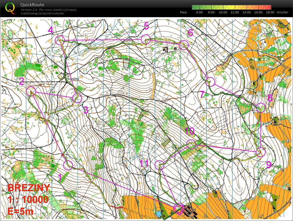The height and width of the screenshot is (221, 293).
Task: Click the pace color gradient legend bar
Action: click(231, 7)
